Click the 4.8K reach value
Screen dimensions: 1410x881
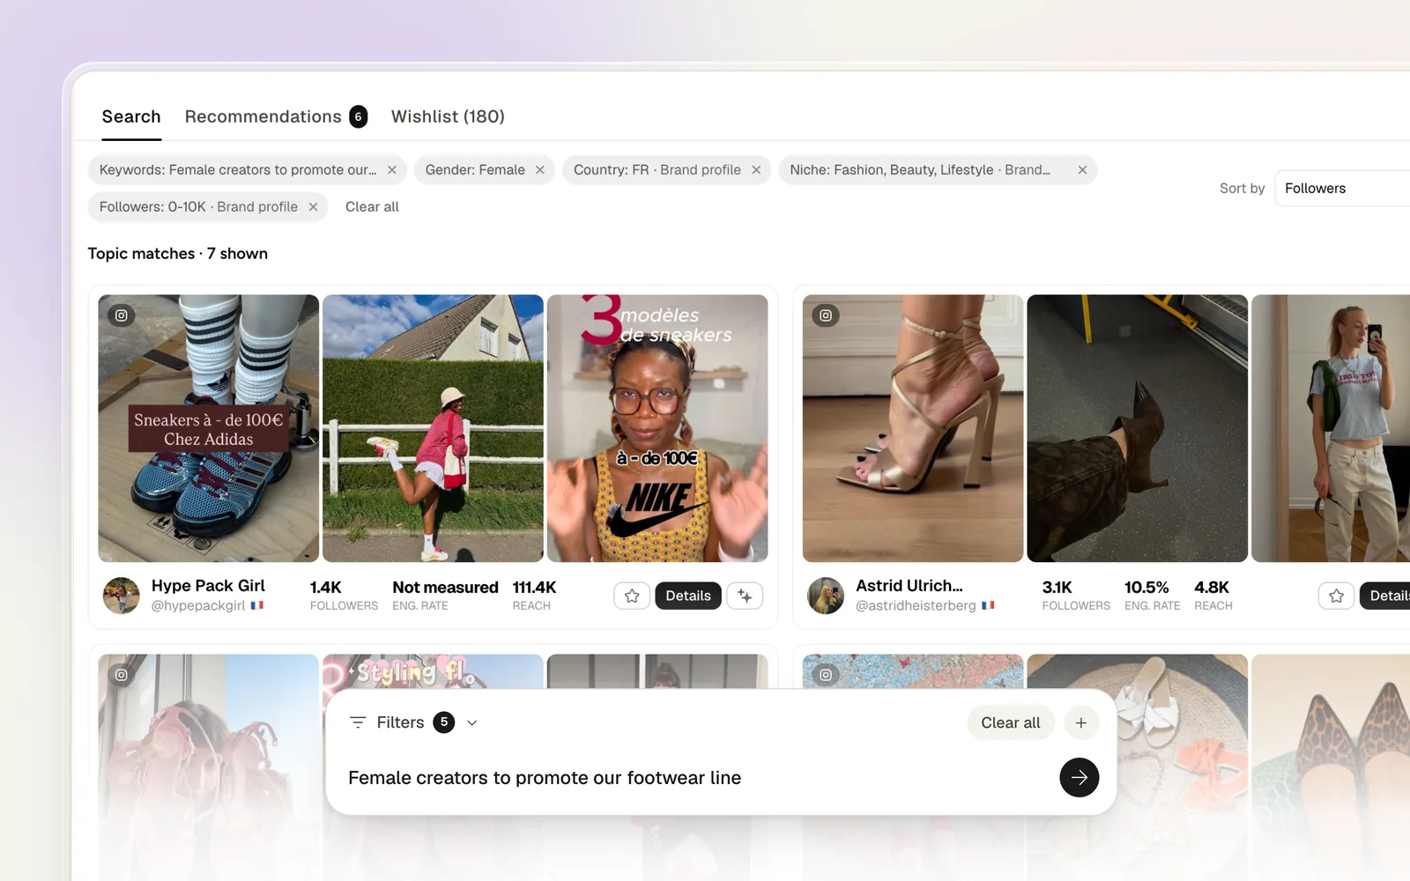click(1212, 588)
